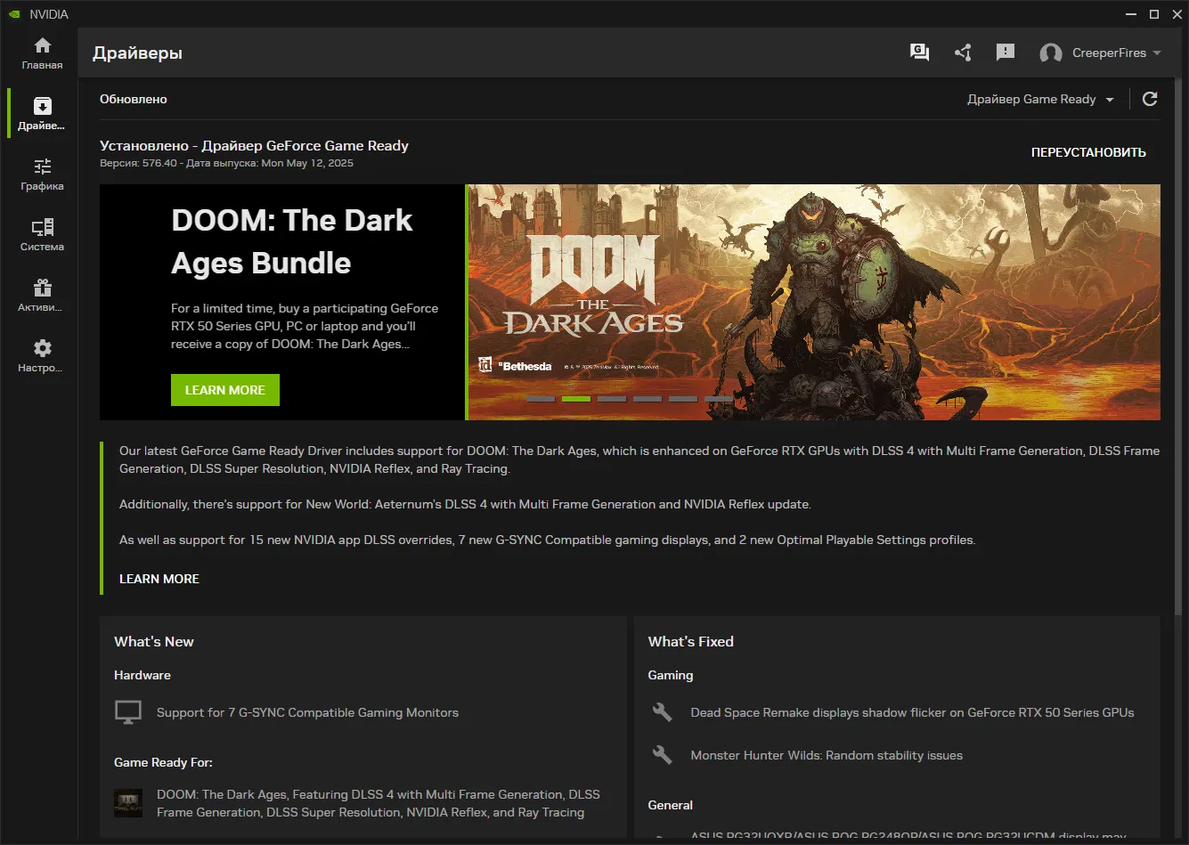The width and height of the screenshot is (1189, 845).
Task: Select the Драйверы sidebar tab
Action: click(x=42, y=114)
